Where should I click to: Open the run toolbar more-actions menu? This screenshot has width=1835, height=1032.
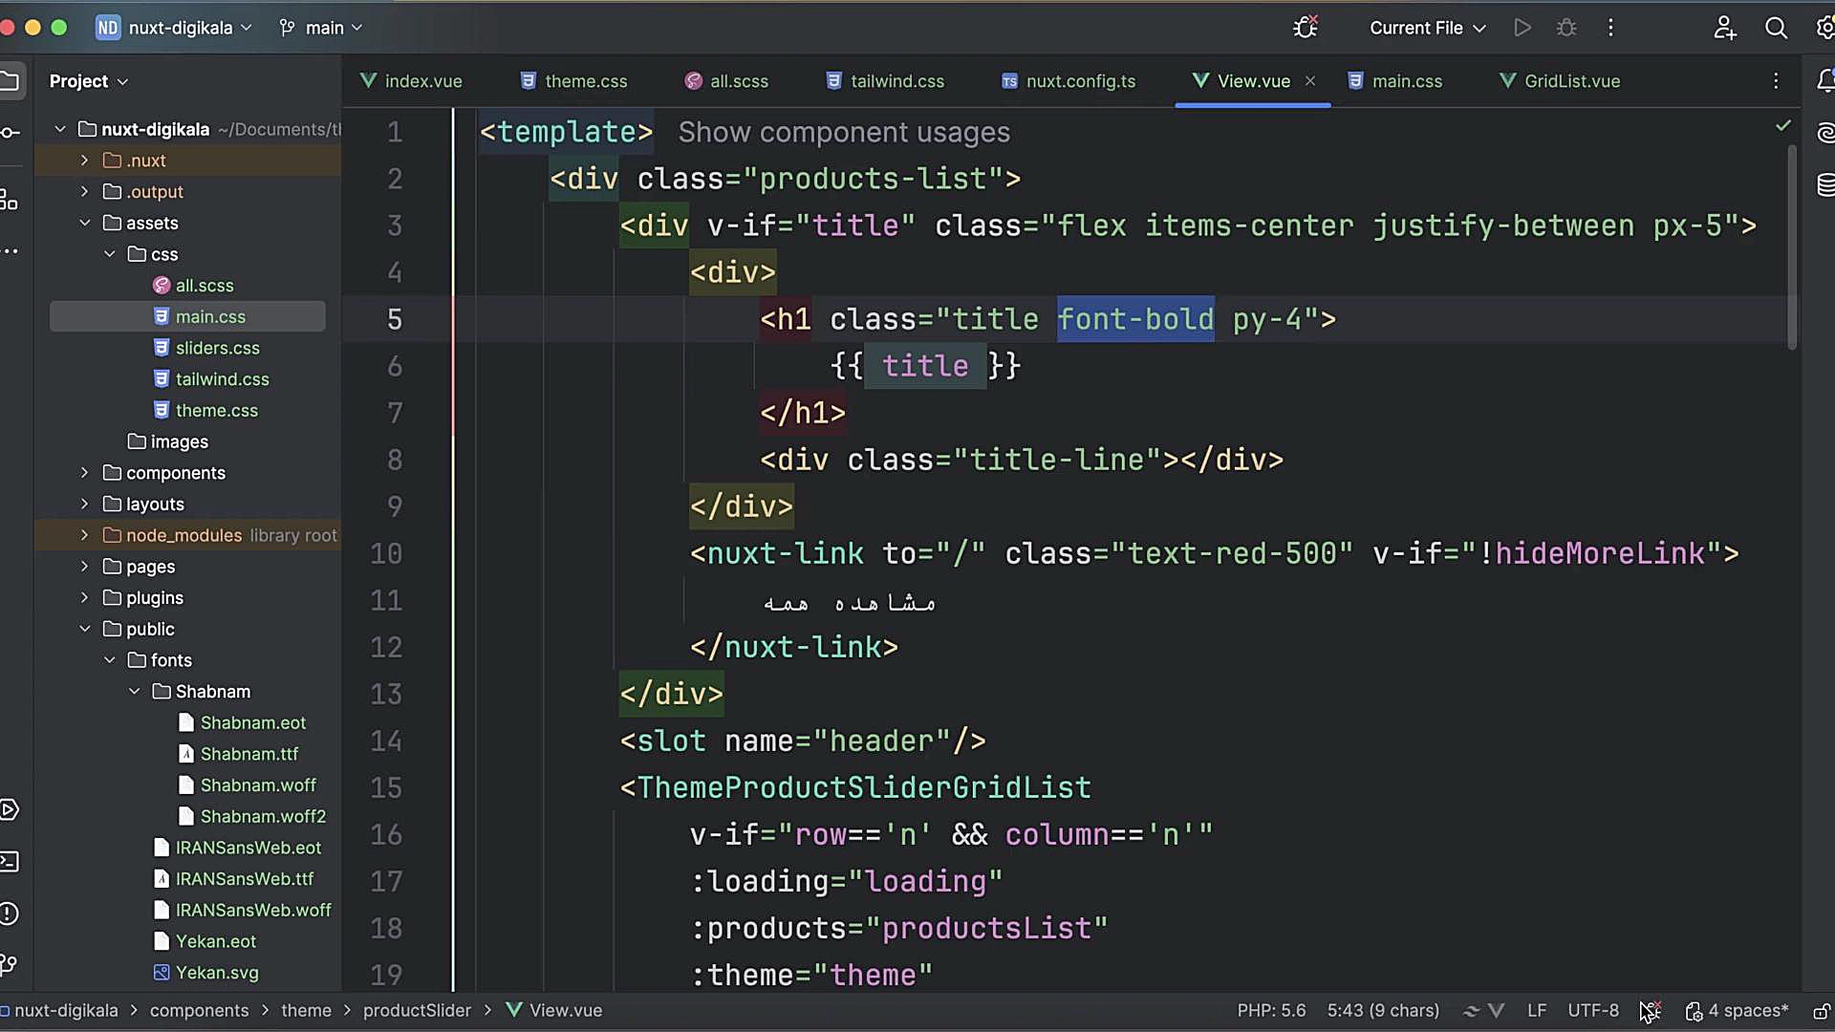pyautogui.click(x=1610, y=28)
